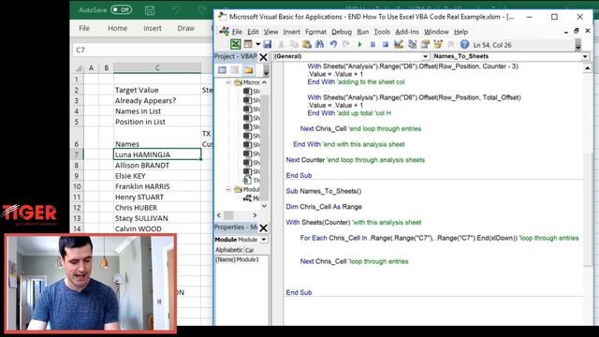This screenshot has width=599, height=337.
Task: Click the Excel Name Box showing C7
Action: pyautogui.click(x=141, y=50)
